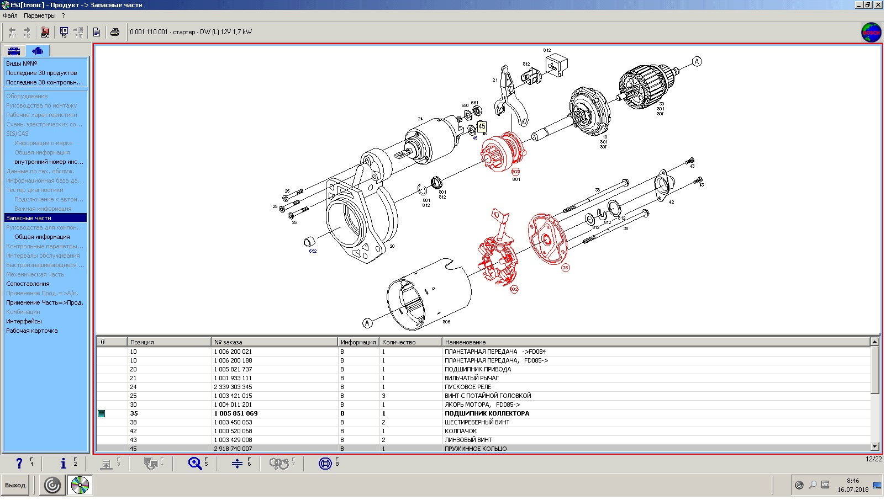Select 'Запасные части' in the sidebar

point(46,218)
